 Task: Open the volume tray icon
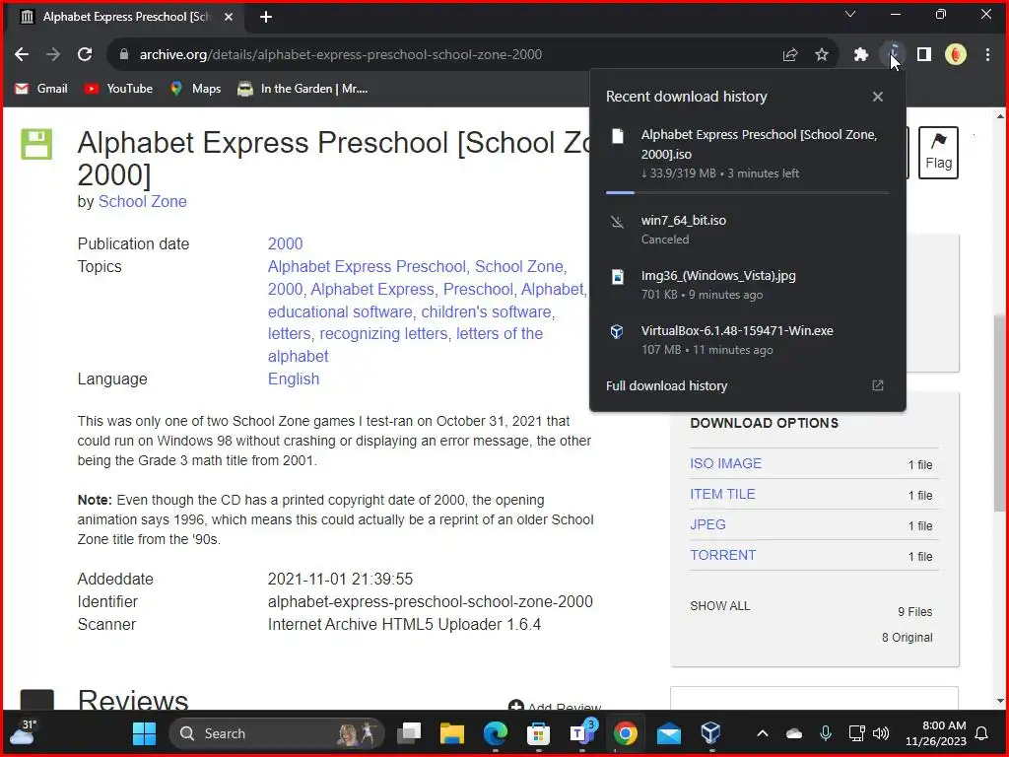pos(881,733)
